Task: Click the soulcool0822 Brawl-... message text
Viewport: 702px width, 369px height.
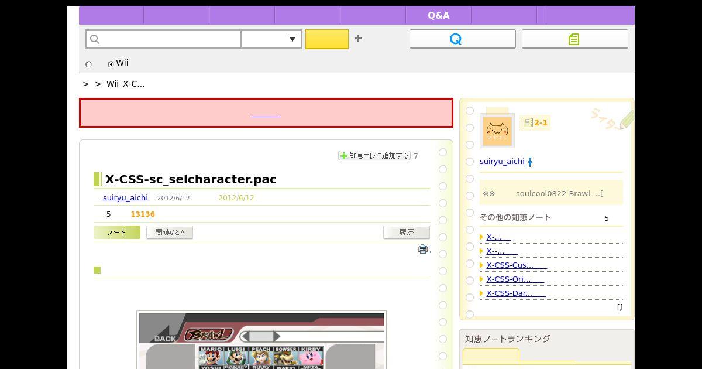Action: point(559,193)
